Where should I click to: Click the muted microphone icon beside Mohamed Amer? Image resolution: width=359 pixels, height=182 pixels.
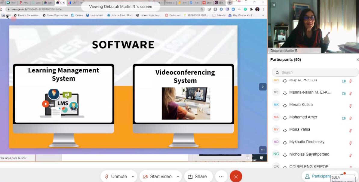351,118
